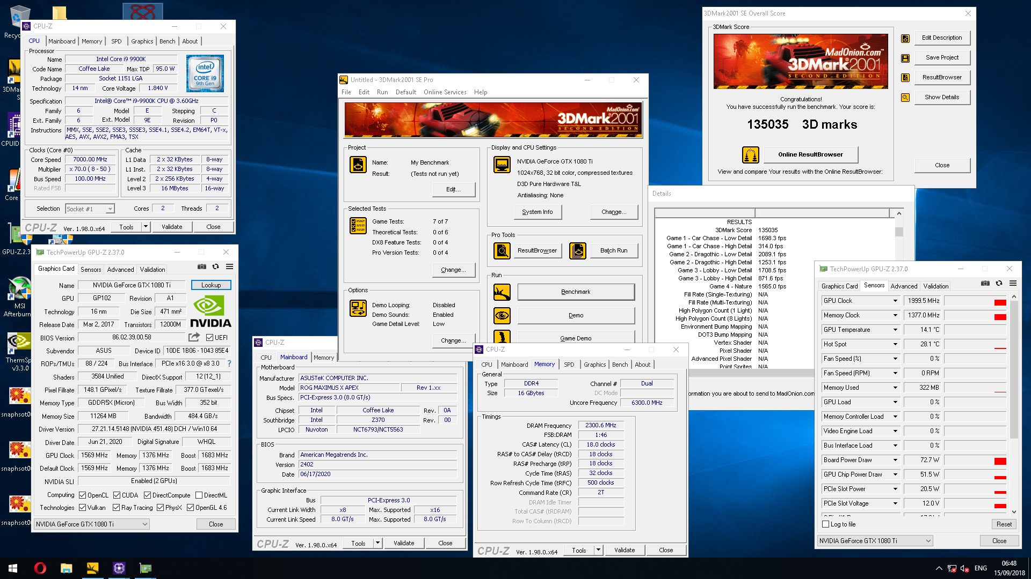Click the GPU-Z refresh icon (left window)

(x=215, y=266)
